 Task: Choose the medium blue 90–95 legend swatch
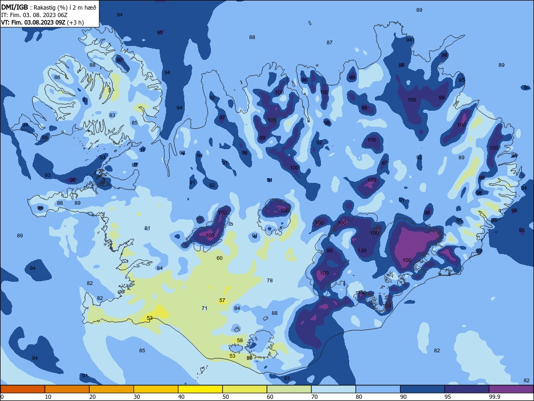pos(422,389)
